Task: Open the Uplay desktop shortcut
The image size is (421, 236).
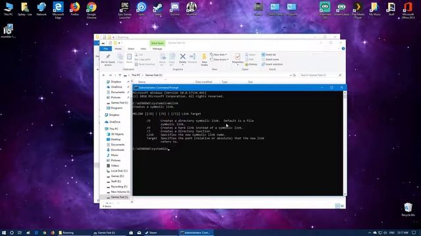Action: (x=141, y=9)
